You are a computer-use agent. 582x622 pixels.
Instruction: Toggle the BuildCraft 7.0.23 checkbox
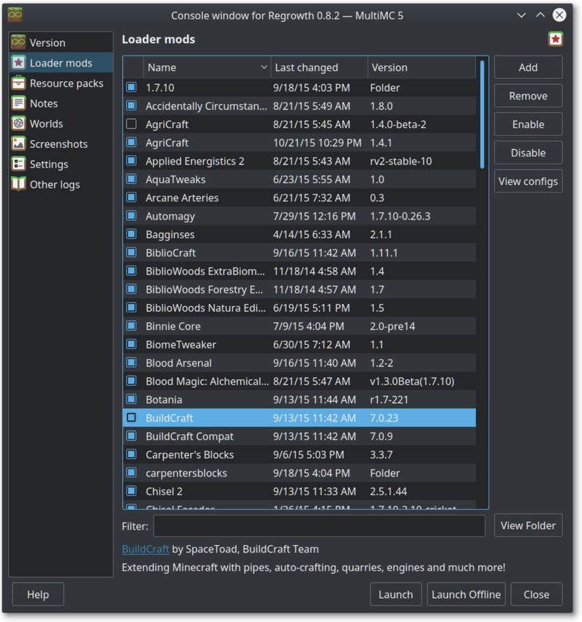pos(131,418)
